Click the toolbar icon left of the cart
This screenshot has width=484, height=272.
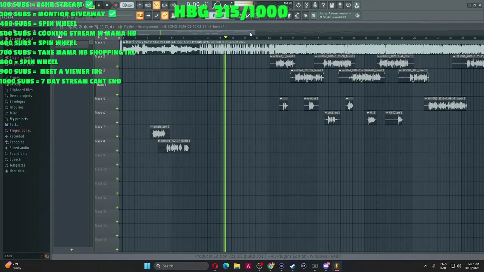click(x=305, y=15)
